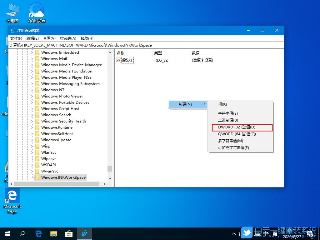Click the (默认) registry value entry
320x240 pixels.
pyautogui.click(x=127, y=60)
